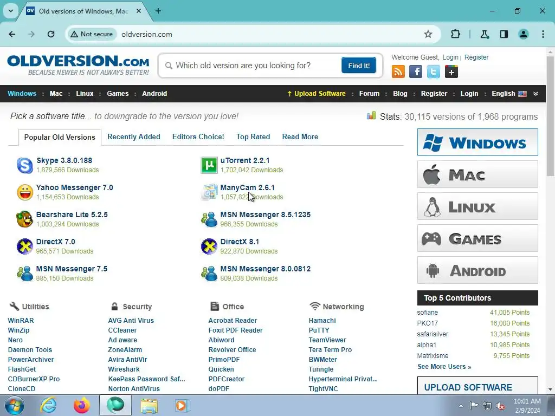Show hidden system tray icons
Viewport: 555px width, 416px height.
coord(461,405)
